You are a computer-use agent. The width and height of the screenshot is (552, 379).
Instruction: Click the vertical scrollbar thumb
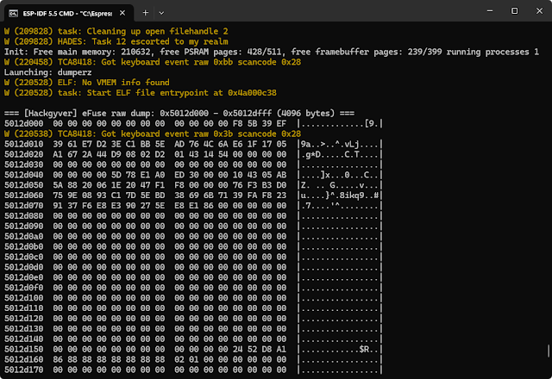(x=548, y=350)
